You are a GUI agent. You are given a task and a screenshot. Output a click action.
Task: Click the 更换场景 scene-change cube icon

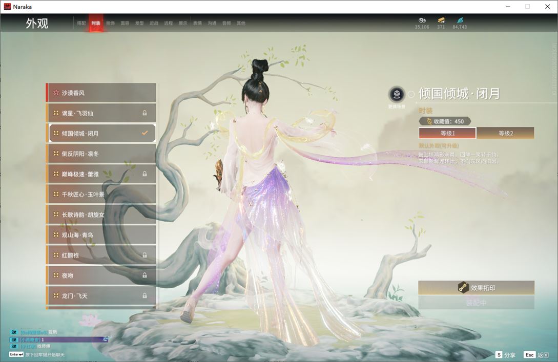(397, 94)
